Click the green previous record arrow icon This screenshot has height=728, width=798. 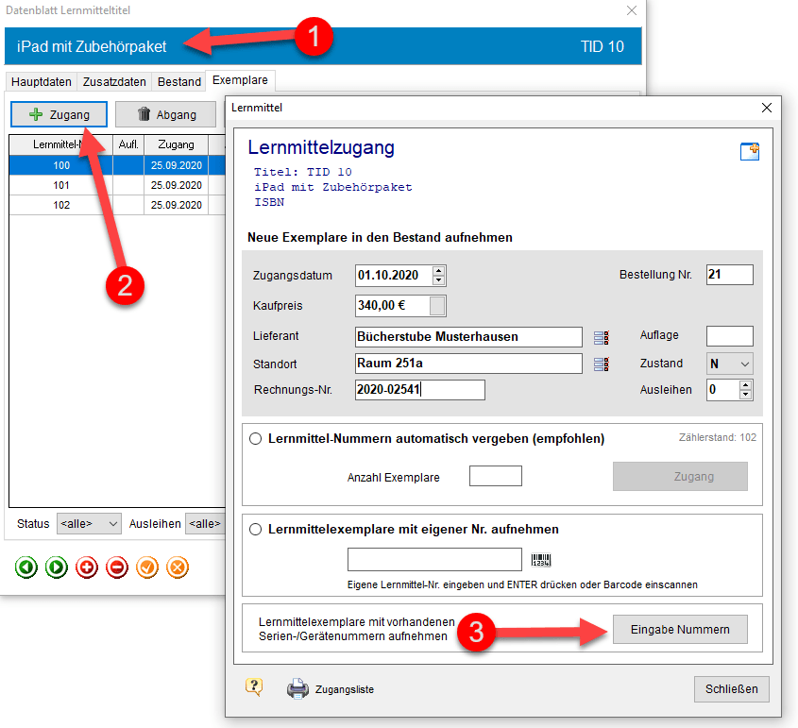click(25, 567)
